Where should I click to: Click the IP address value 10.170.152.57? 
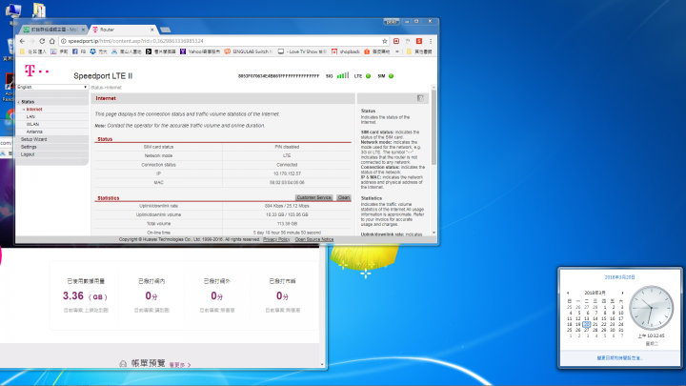(287, 173)
